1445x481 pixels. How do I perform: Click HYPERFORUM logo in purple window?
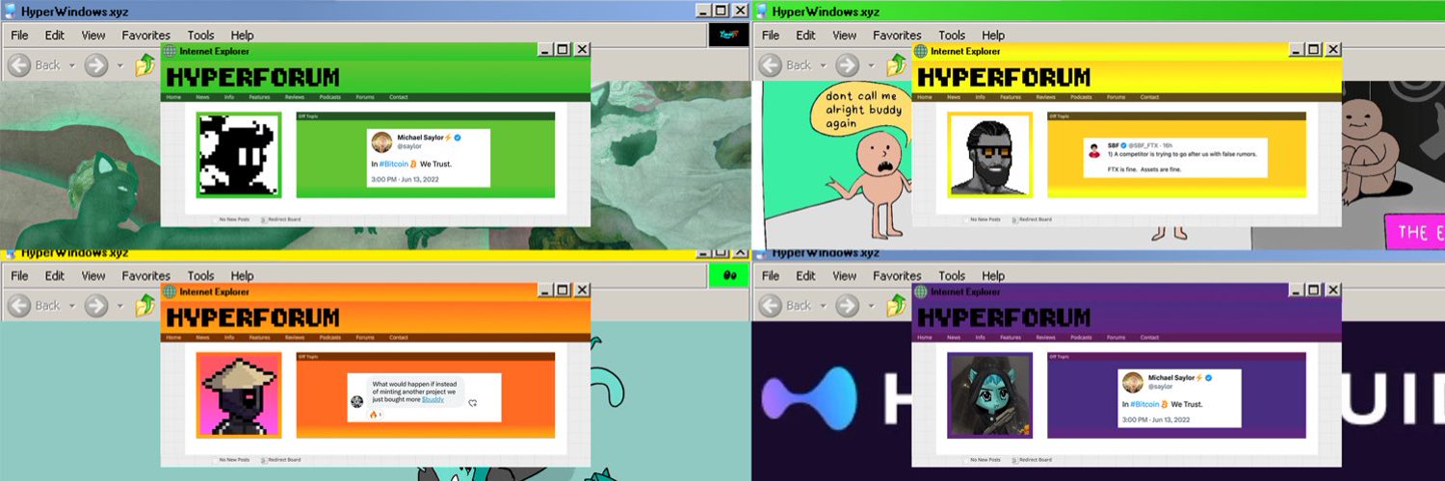[1004, 317]
